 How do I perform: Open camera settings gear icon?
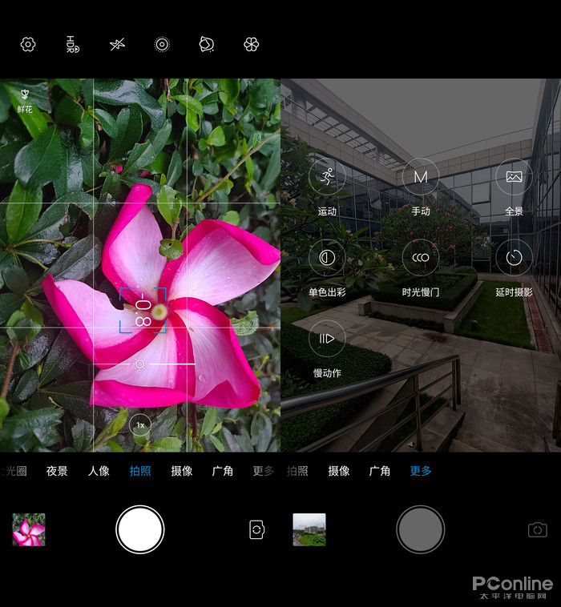point(28,45)
